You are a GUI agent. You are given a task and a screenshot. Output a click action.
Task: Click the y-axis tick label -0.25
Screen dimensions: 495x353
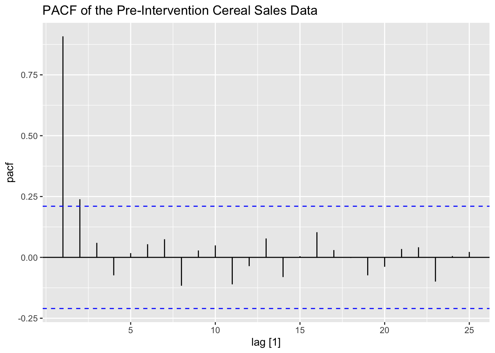click(x=29, y=318)
